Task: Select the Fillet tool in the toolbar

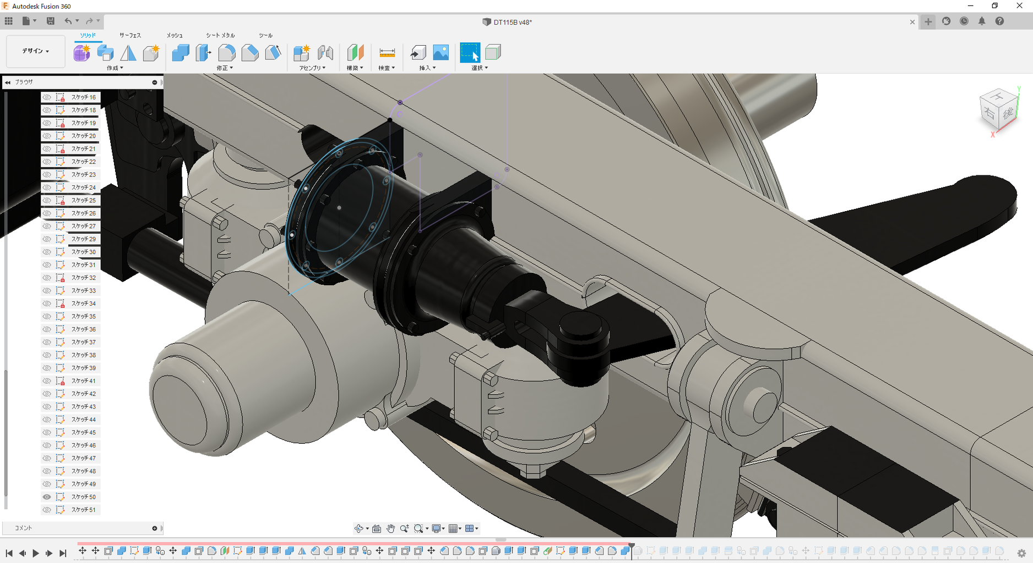Action: click(226, 53)
